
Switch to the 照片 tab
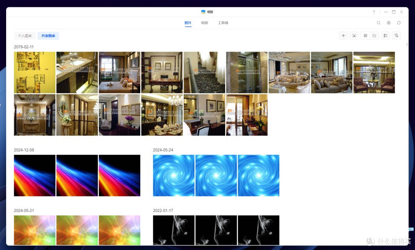(188, 23)
